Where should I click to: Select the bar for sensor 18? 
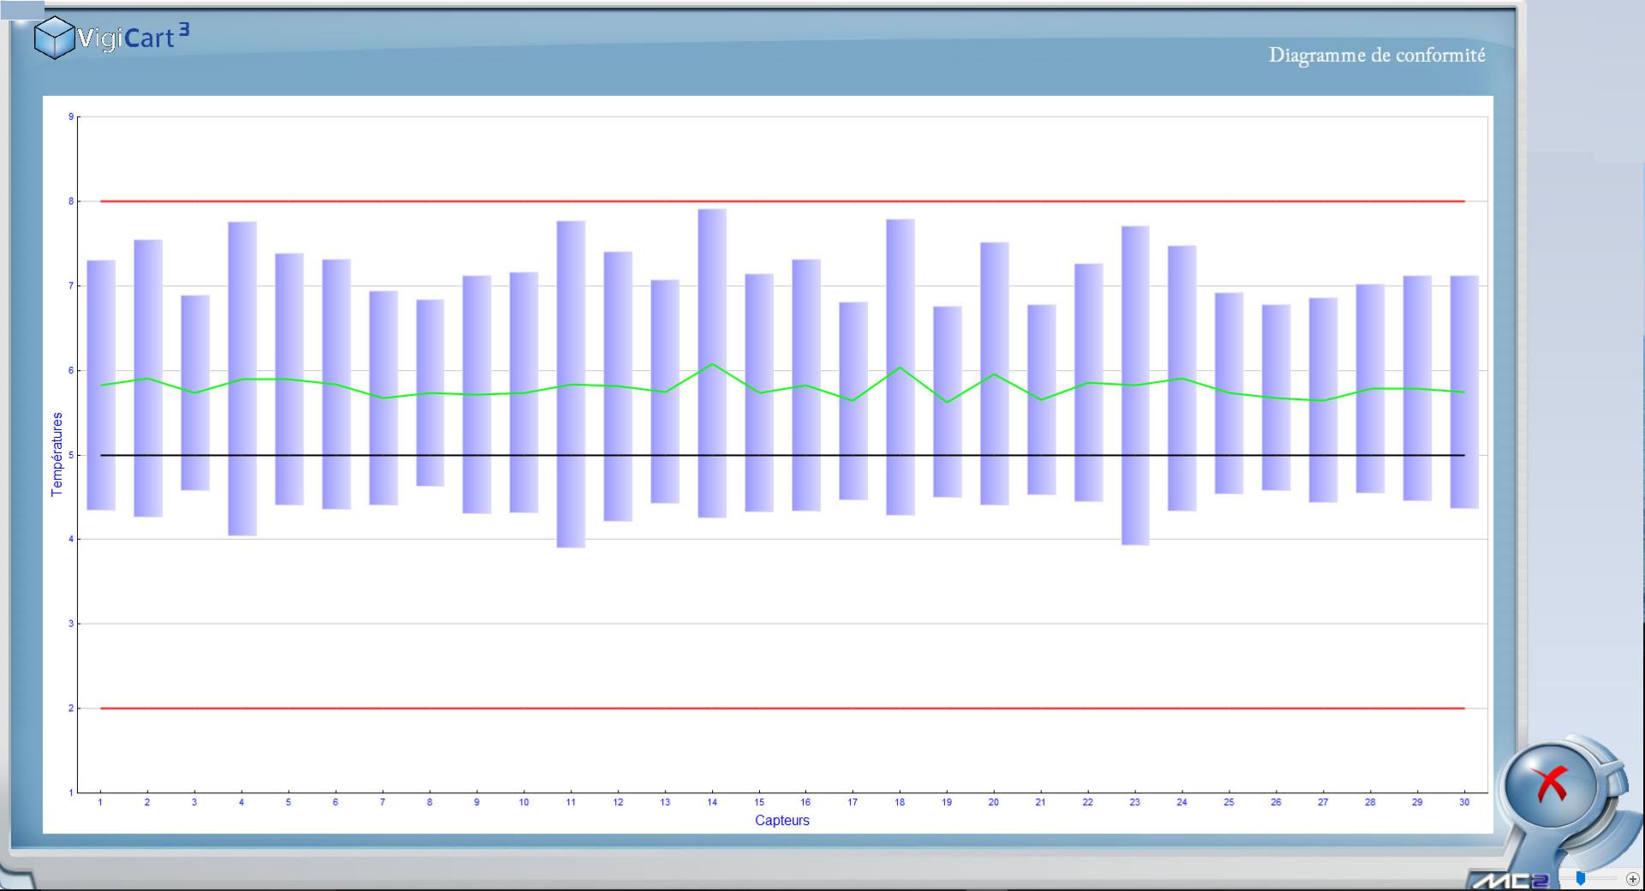(x=900, y=367)
